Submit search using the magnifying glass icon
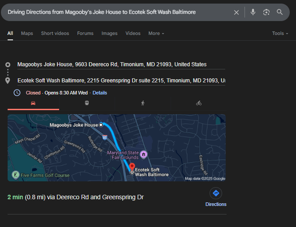 280,12
